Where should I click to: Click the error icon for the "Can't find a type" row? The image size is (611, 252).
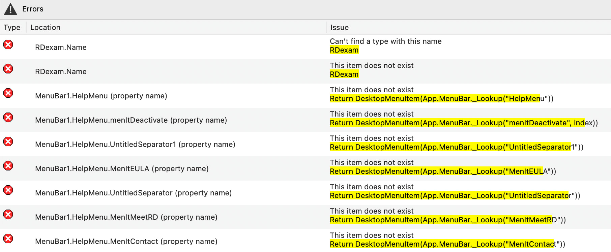(8, 44)
